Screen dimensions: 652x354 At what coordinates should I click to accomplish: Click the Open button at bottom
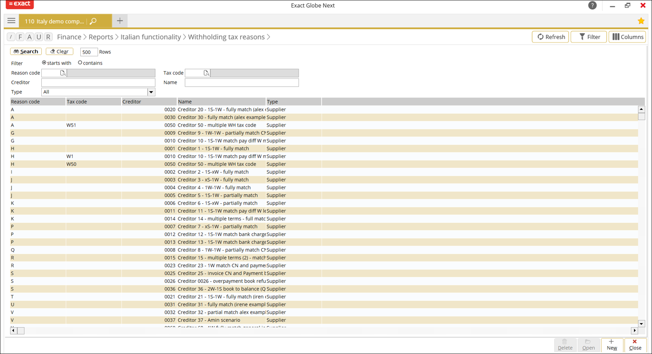588,345
